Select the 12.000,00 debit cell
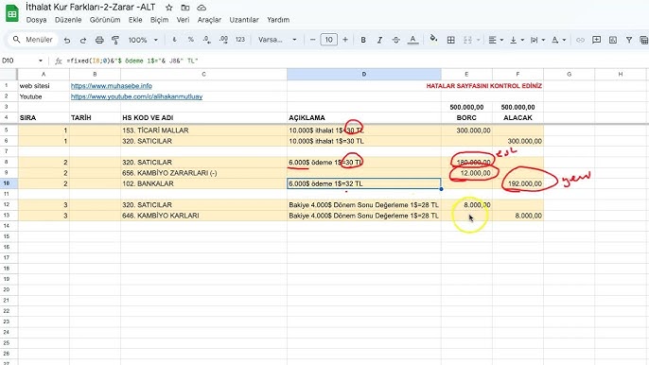The width and height of the screenshot is (649, 365). point(466,173)
